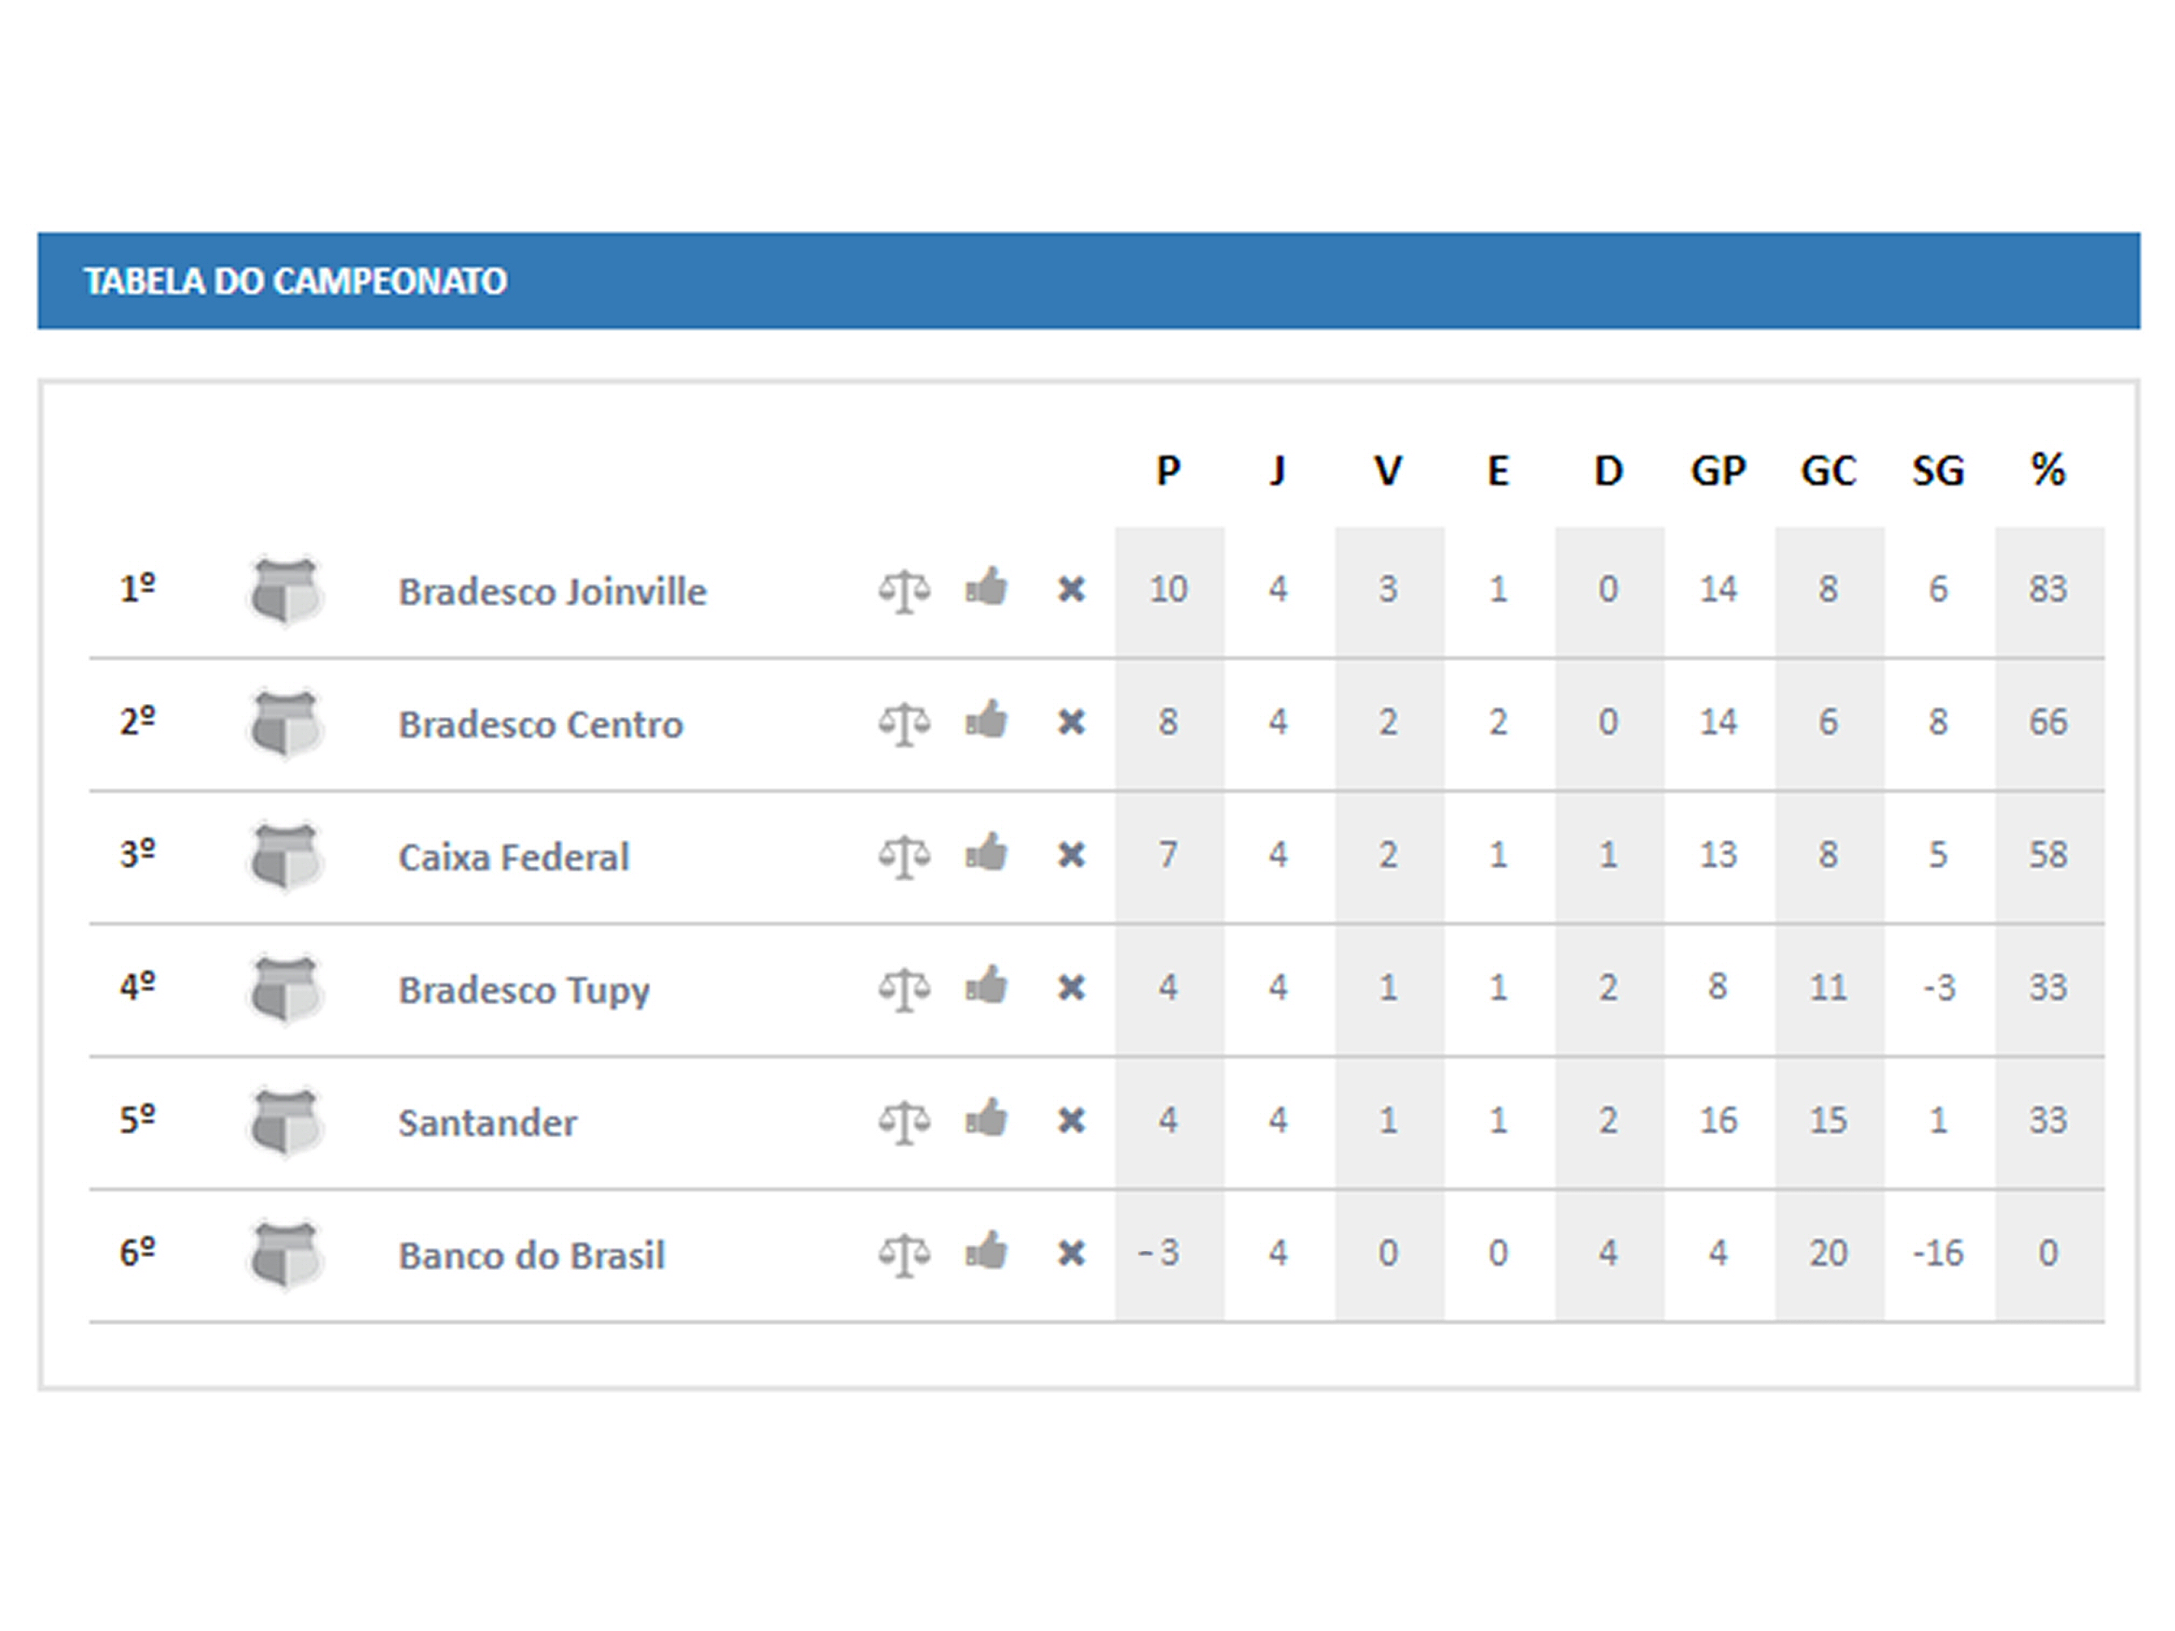Click the Tabela do Campeonato header bar
Image resolution: width=2175 pixels, height=1631 pixels.
(x=1089, y=281)
